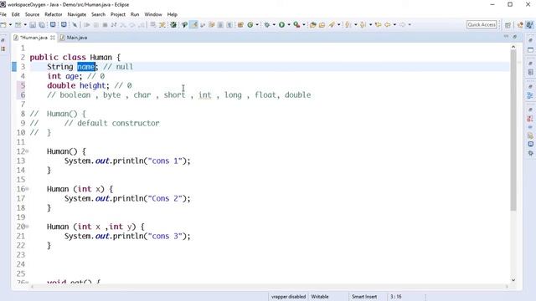Switch to the Main.java editor tab

coord(74,38)
